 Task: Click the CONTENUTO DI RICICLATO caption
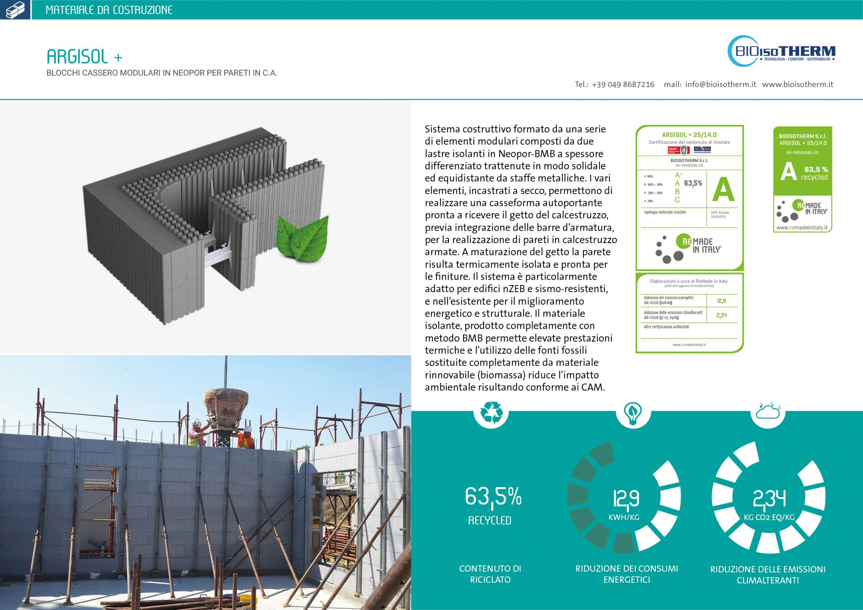(x=490, y=574)
